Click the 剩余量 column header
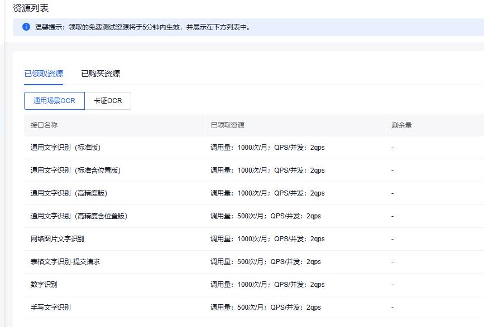Image resolution: width=484 pixels, height=327 pixels. tap(401, 125)
